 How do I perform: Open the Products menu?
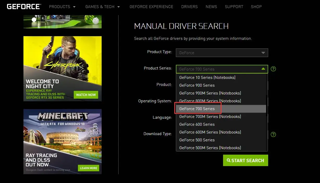coord(62,7)
